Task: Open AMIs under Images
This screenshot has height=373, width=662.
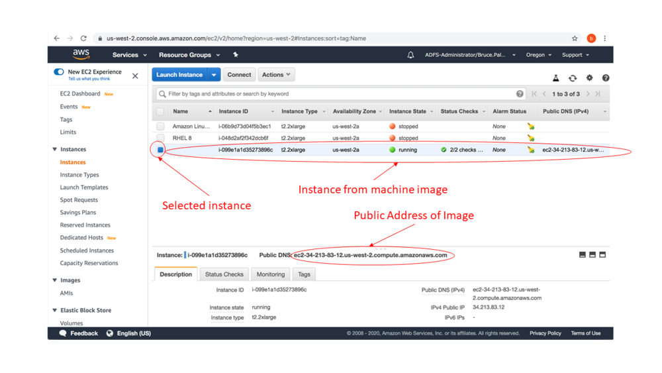Action: point(66,293)
